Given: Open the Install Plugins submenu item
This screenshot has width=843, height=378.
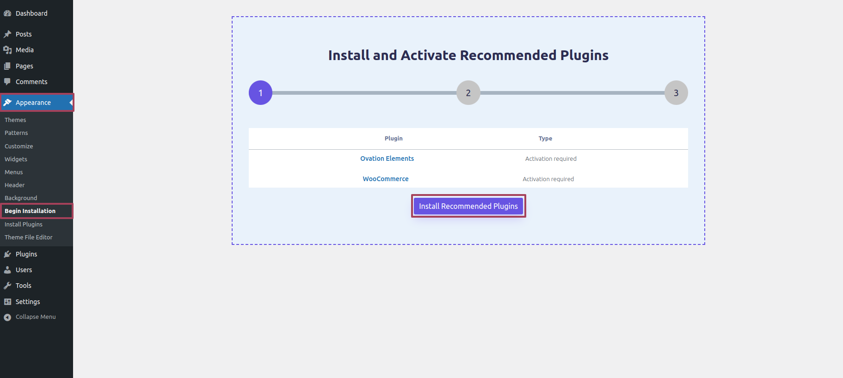Looking at the screenshot, I should pyautogui.click(x=24, y=224).
